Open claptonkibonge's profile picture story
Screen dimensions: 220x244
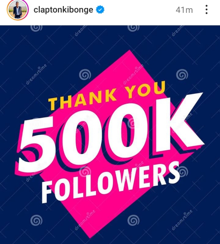[18, 10]
